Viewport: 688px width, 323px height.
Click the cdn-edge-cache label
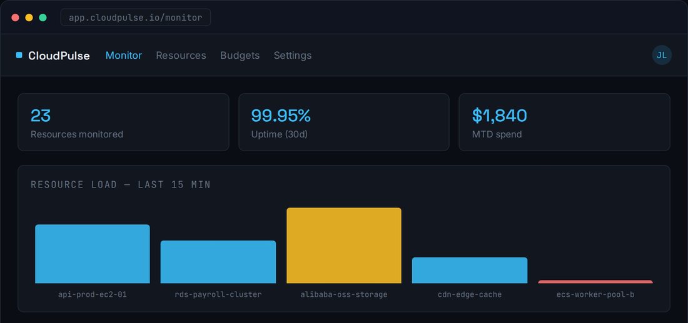click(470, 294)
